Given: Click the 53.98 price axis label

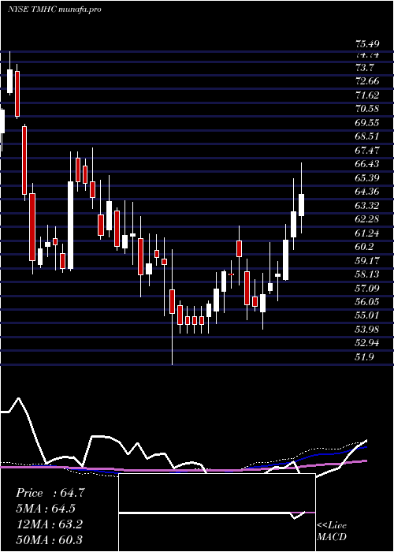Looking at the screenshot, I should click(x=367, y=330).
